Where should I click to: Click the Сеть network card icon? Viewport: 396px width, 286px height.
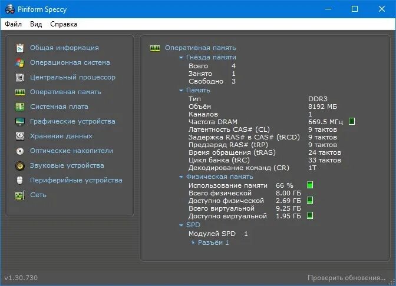20,195
